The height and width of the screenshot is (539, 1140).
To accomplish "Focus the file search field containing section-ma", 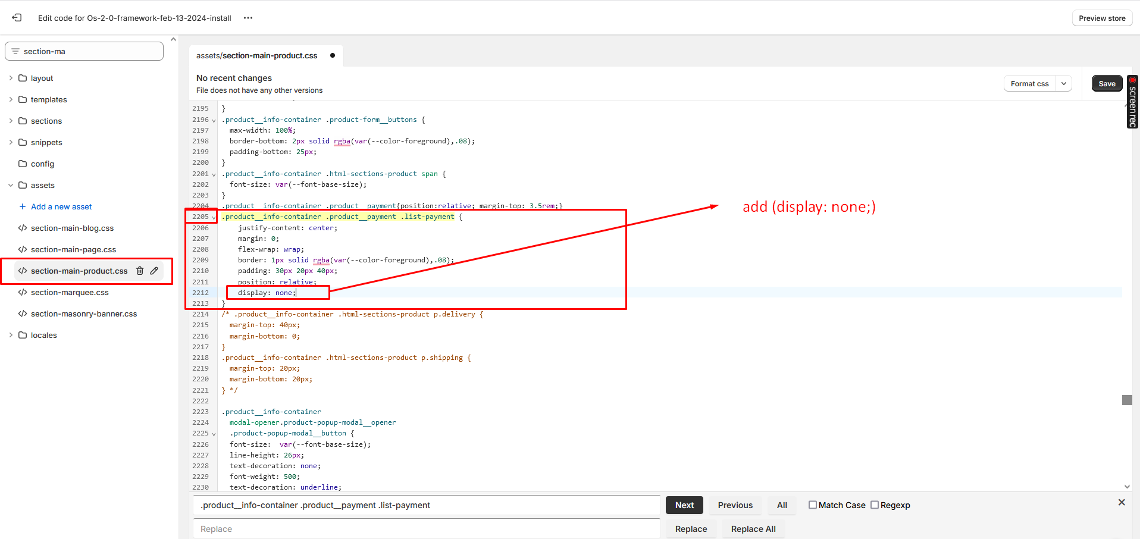I will click(84, 51).
